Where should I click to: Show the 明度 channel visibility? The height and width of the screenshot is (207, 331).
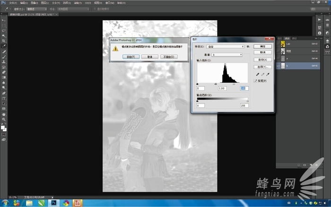pos(278,51)
